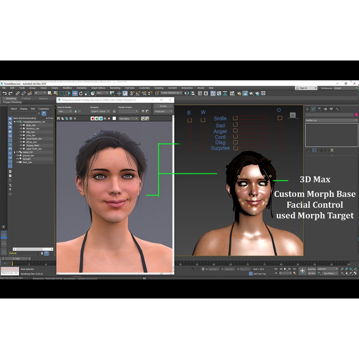Collapse the FemaleBaseGemetry_frp tree node

click(x=15, y=122)
